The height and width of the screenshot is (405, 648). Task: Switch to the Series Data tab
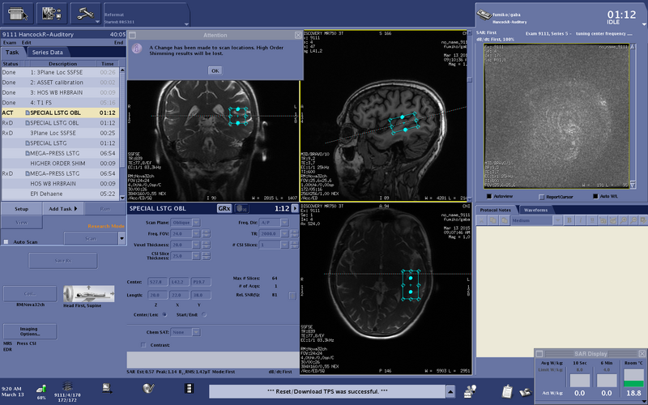(x=48, y=53)
